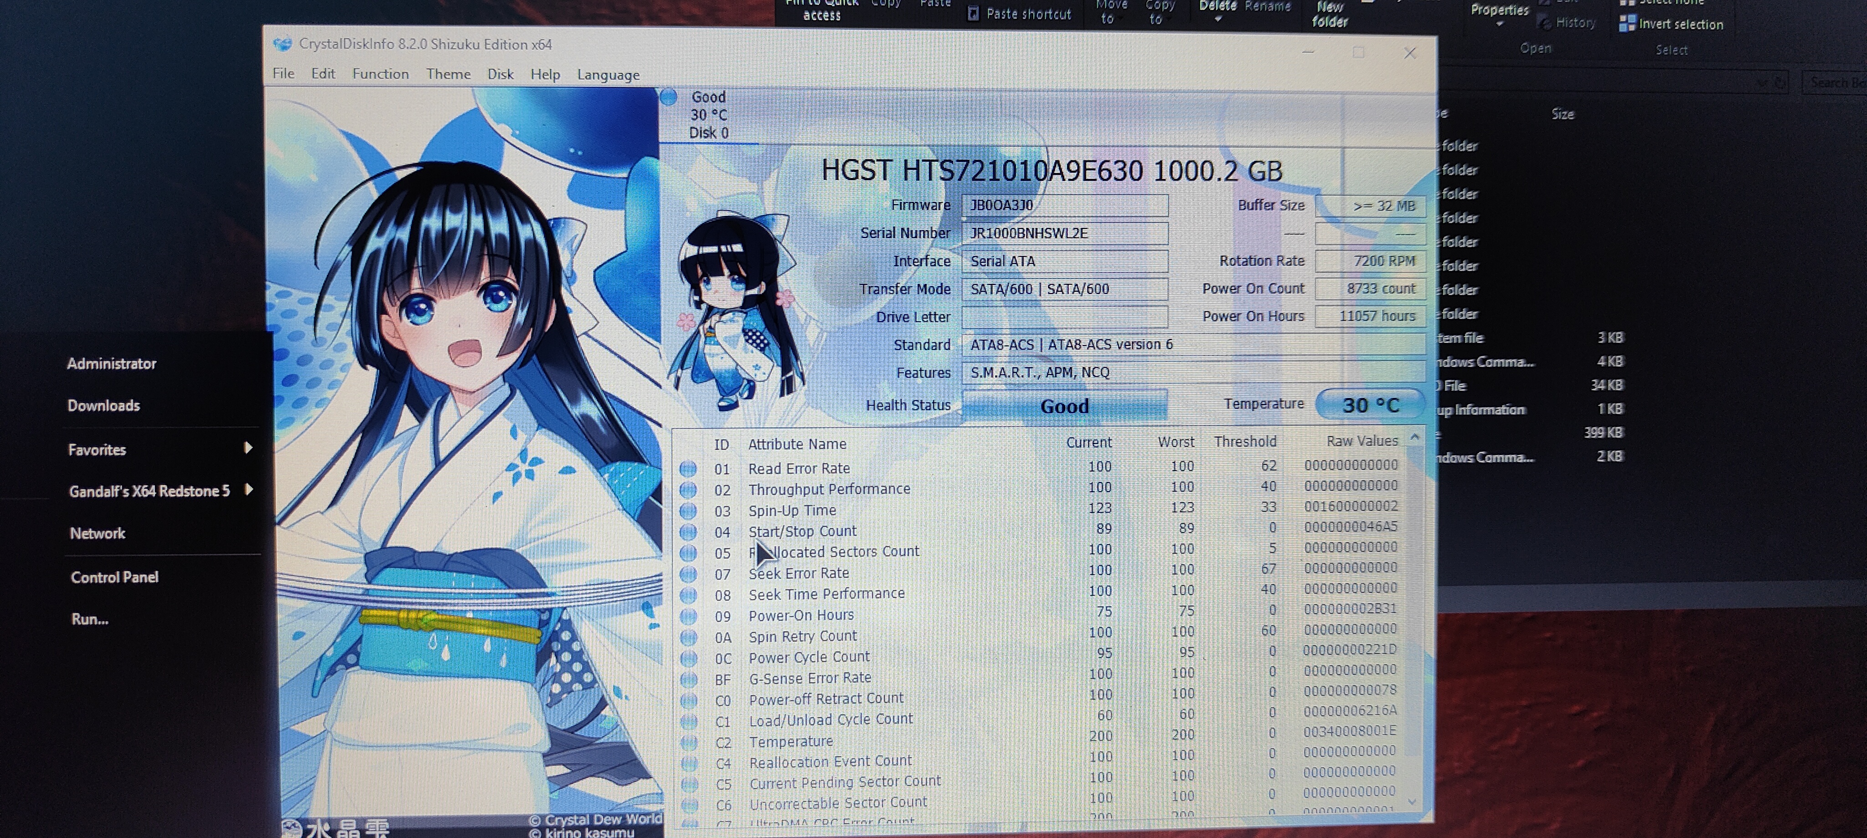
Task: Open Network in the Start menu
Action: point(98,533)
